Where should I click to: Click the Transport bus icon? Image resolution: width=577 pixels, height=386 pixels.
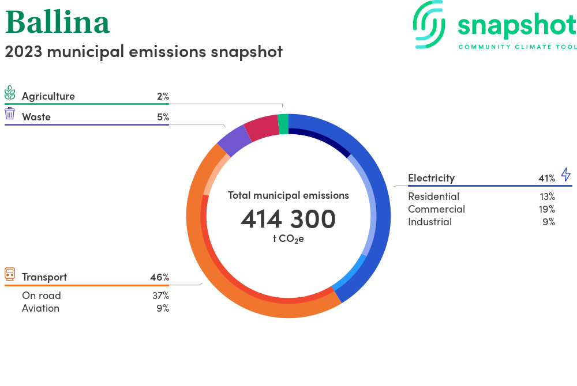(x=10, y=274)
